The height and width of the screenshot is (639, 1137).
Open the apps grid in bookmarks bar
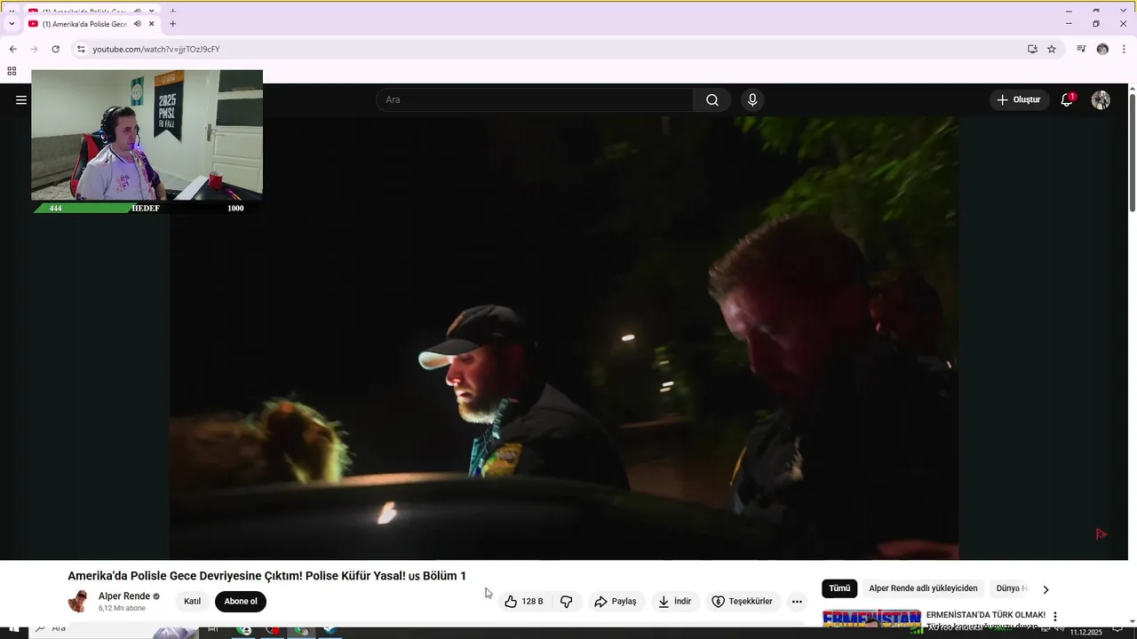12,71
